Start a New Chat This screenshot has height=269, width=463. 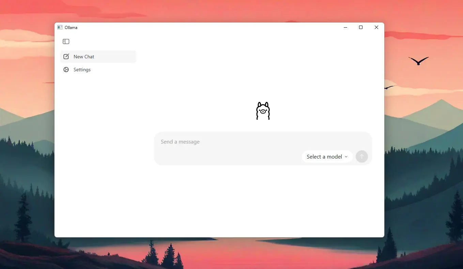coord(98,57)
